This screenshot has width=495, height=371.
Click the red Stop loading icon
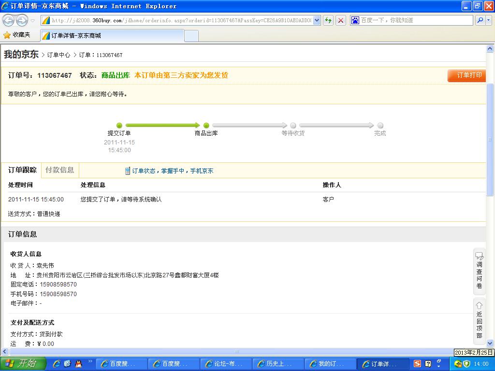(341, 20)
